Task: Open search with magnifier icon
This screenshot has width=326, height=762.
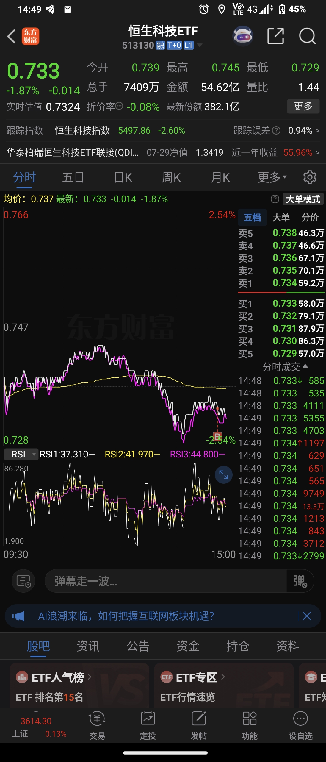Action: 307,36
